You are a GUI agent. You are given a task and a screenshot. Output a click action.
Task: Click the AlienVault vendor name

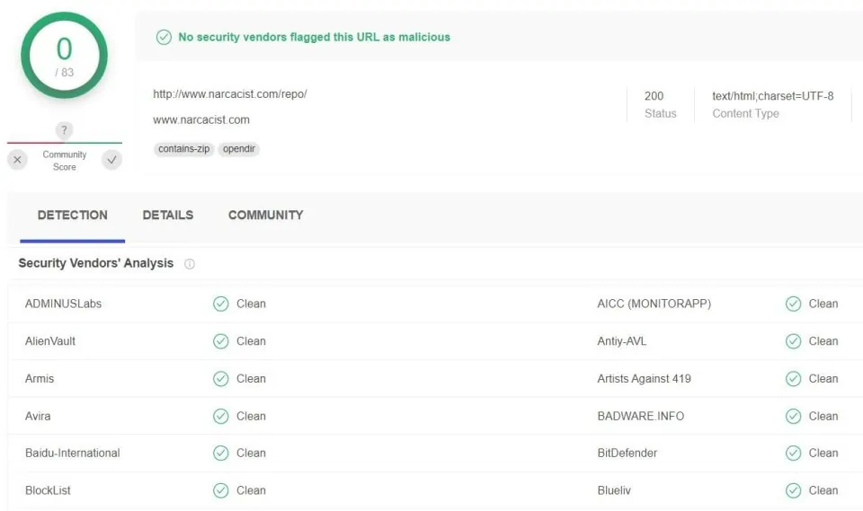pos(50,341)
